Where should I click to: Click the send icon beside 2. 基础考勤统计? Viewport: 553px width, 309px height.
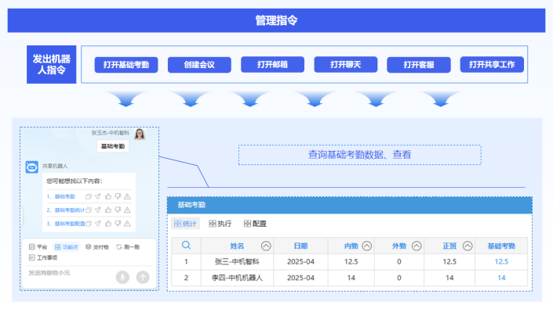click(x=98, y=210)
